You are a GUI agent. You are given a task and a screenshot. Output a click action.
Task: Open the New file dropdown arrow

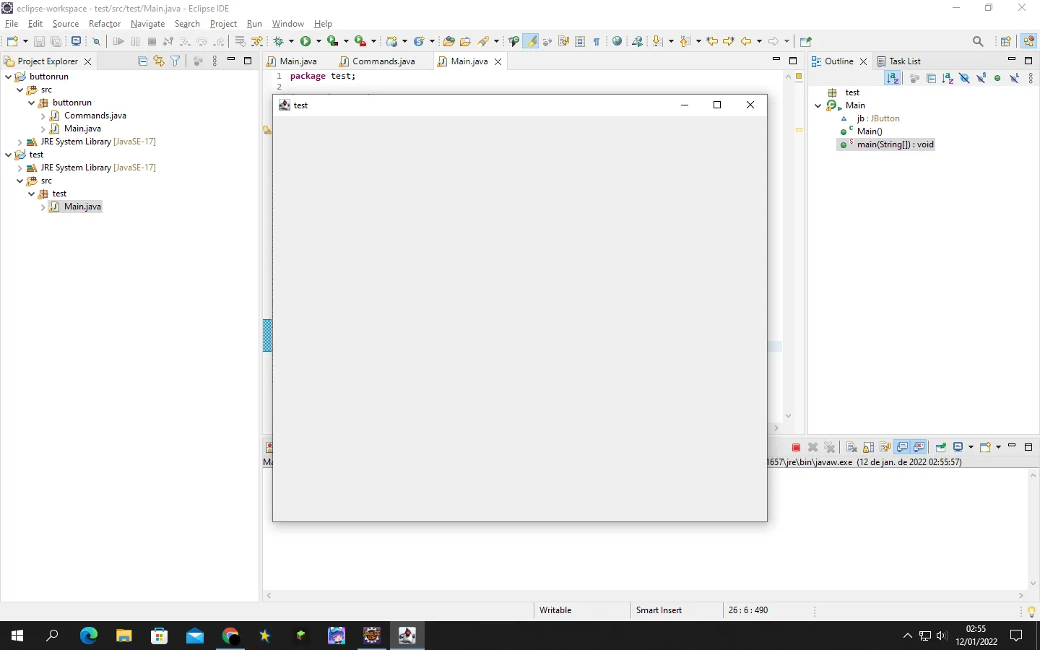coord(25,41)
